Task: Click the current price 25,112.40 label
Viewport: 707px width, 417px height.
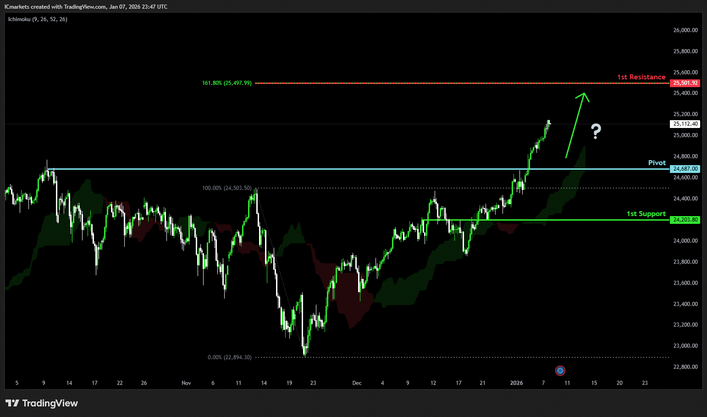Action: click(x=685, y=124)
